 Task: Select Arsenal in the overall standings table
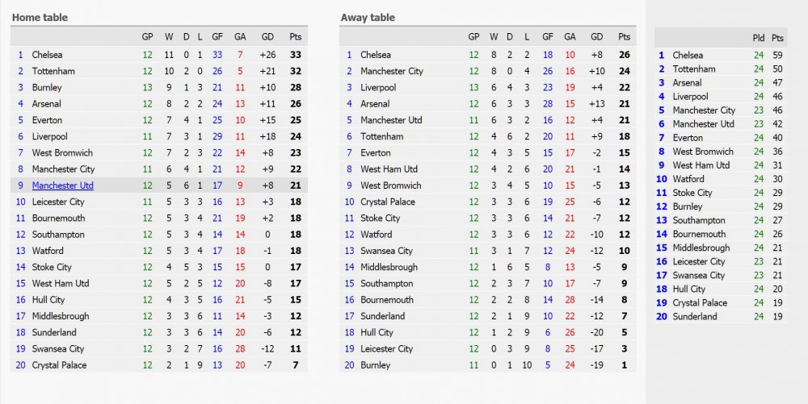point(687,83)
